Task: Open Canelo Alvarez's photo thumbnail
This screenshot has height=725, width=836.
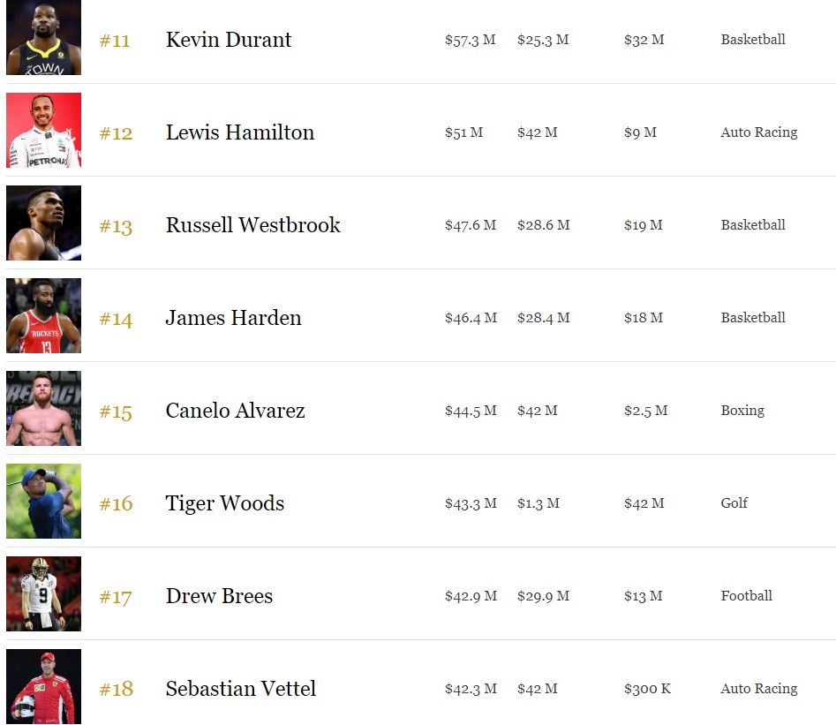Action: click(x=43, y=409)
